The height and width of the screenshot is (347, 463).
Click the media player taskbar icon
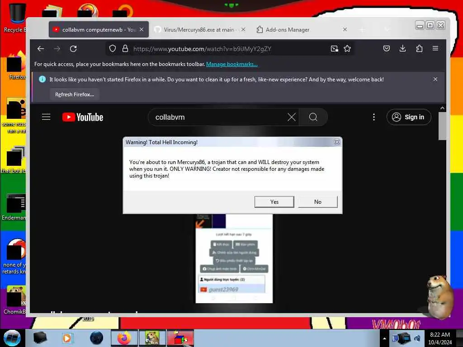[x=67, y=338]
